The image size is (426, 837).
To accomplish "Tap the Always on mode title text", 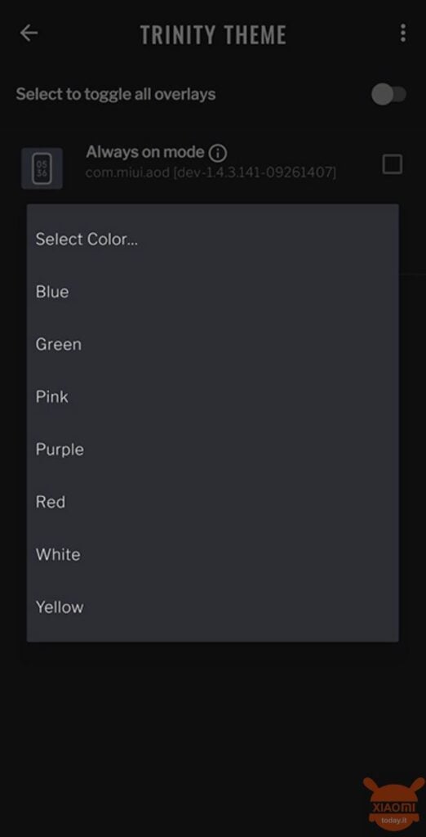I will click(x=145, y=153).
